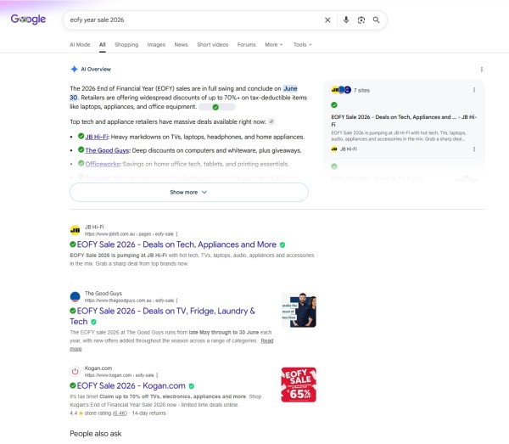Open the 7 sites panel three-dot menu

click(474, 90)
